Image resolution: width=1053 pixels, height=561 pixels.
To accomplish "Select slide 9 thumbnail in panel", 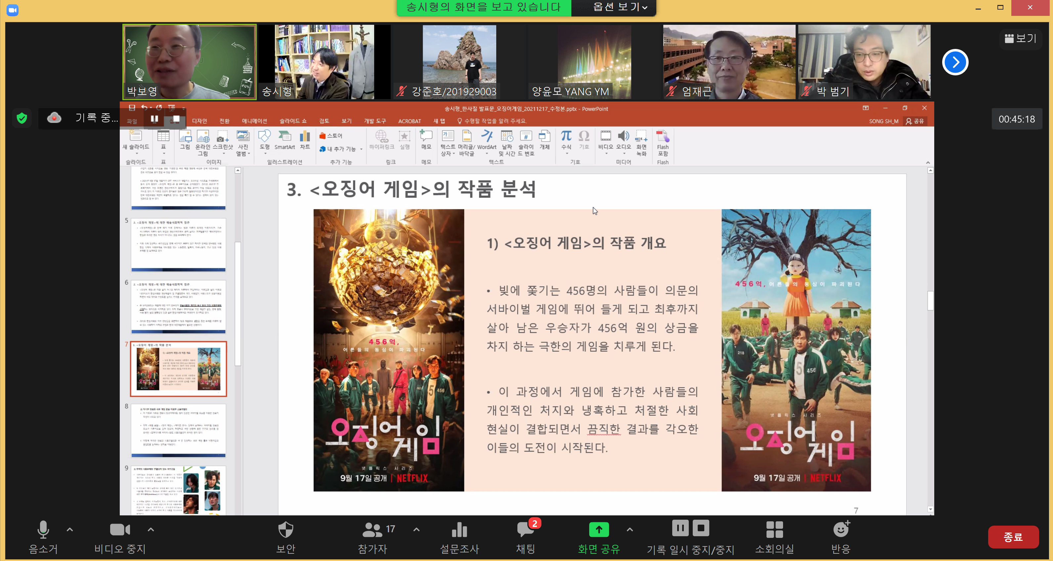I will tap(178, 490).
